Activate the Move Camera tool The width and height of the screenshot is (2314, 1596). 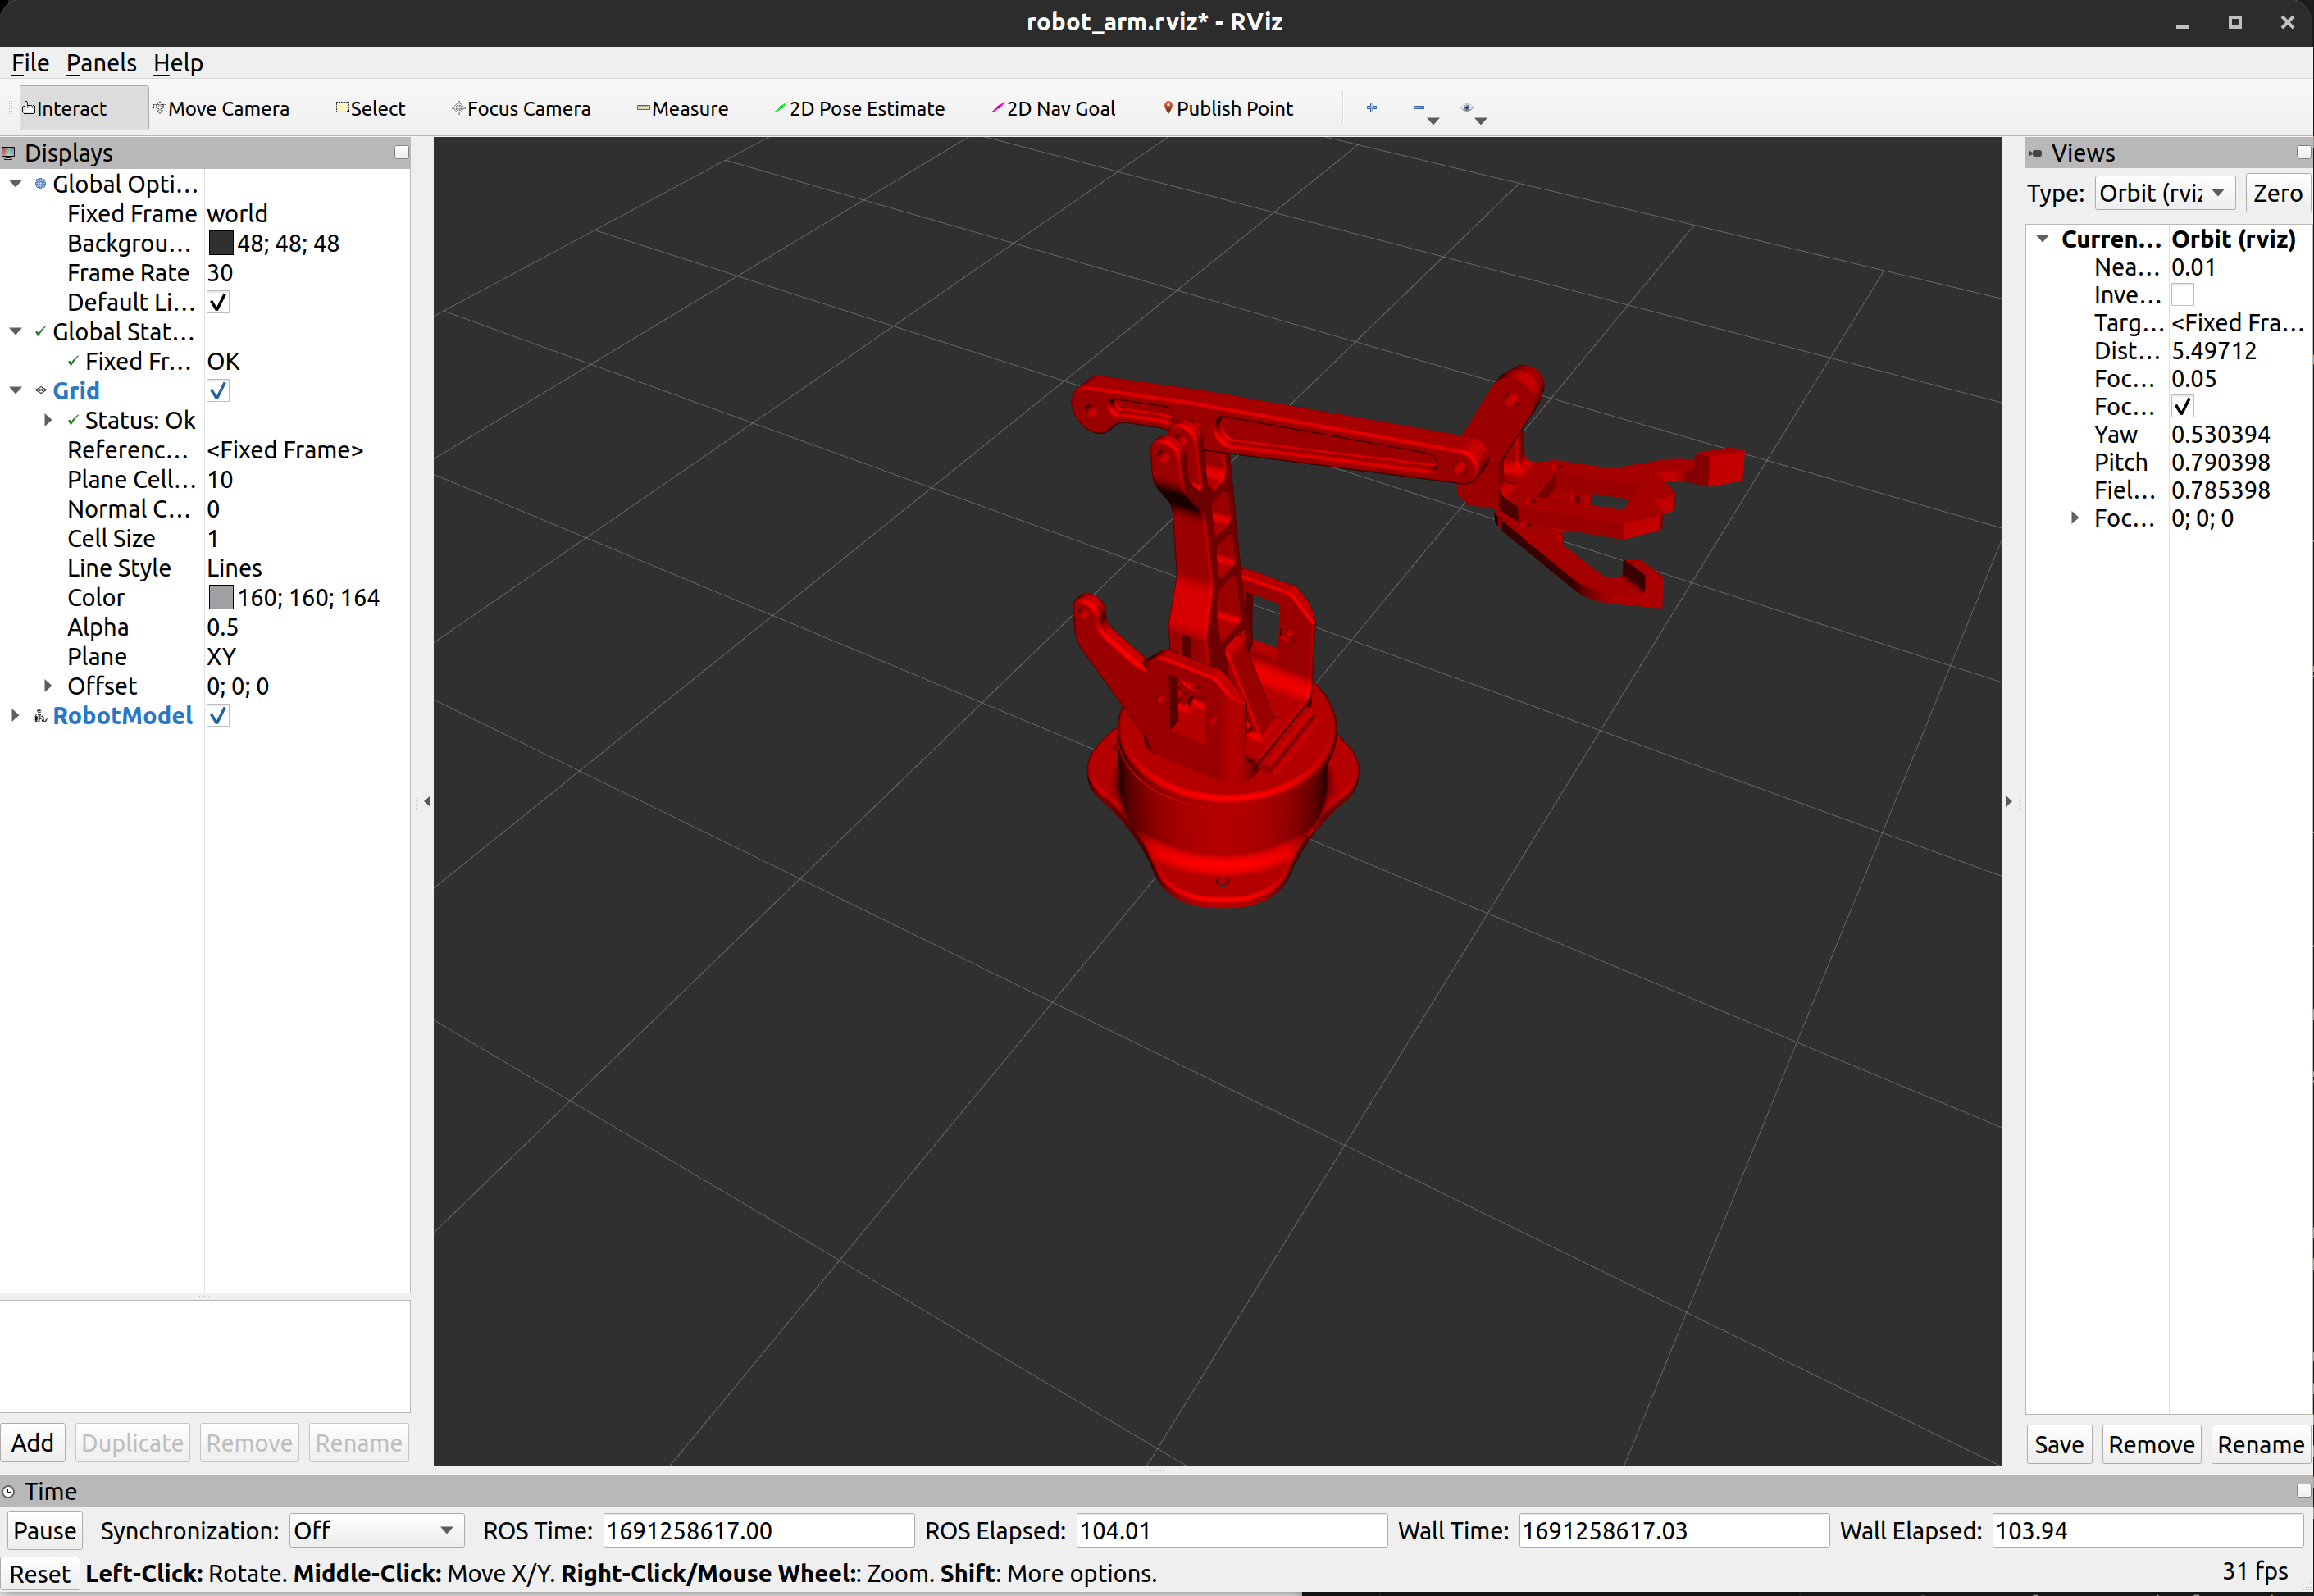[x=222, y=108]
